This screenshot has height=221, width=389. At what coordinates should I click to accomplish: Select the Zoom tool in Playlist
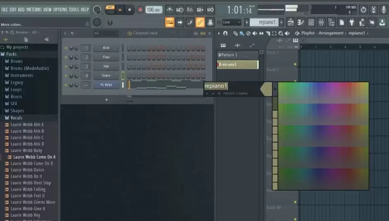[x=280, y=33]
